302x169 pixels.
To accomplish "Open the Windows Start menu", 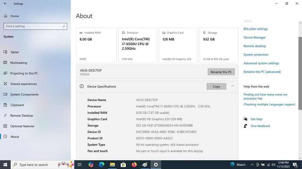I will point(5,164).
